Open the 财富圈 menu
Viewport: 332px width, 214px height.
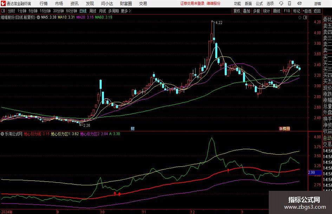(x=126, y=4)
